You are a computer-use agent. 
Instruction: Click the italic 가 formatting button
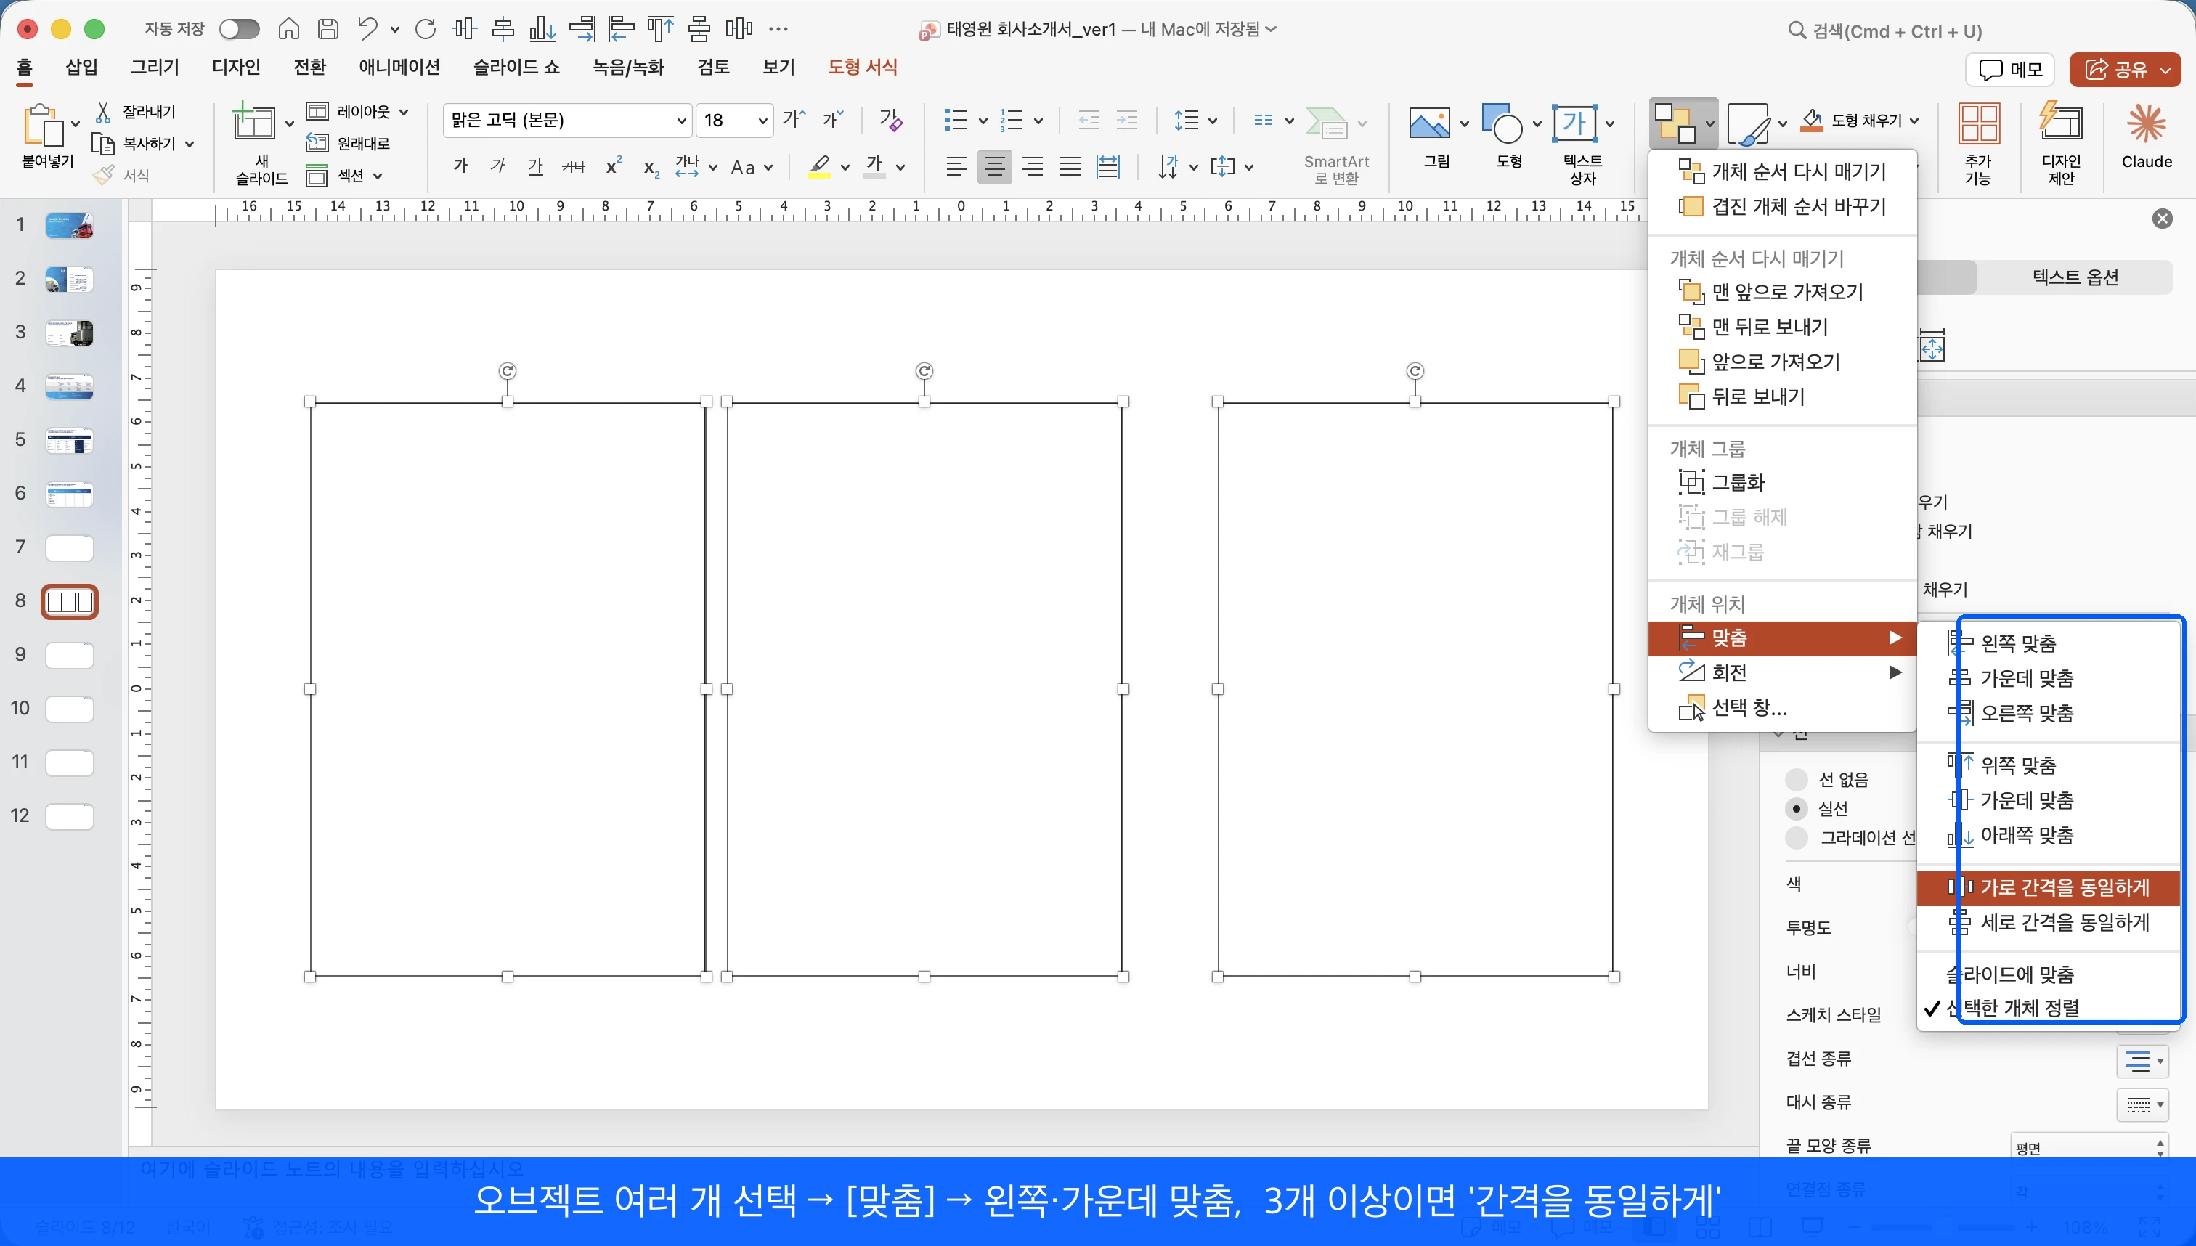[x=498, y=166]
